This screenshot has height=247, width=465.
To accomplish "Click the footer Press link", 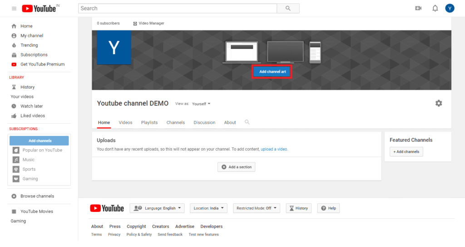I will [115, 227].
